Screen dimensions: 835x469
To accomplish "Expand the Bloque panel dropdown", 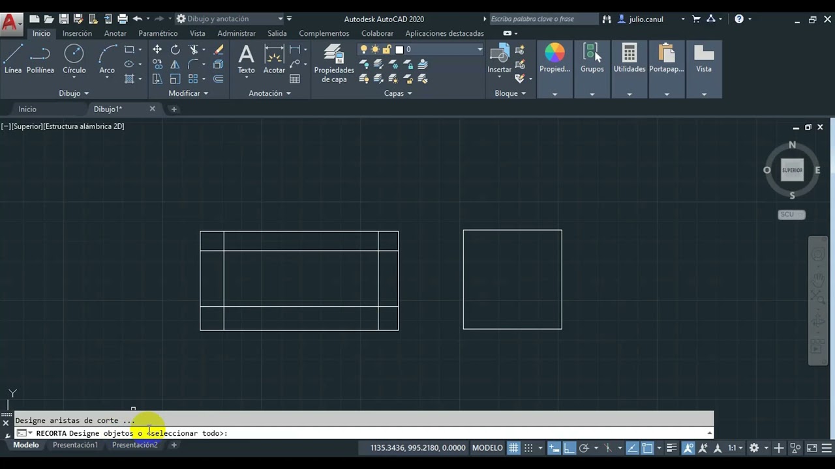I will [x=510, y=93].
